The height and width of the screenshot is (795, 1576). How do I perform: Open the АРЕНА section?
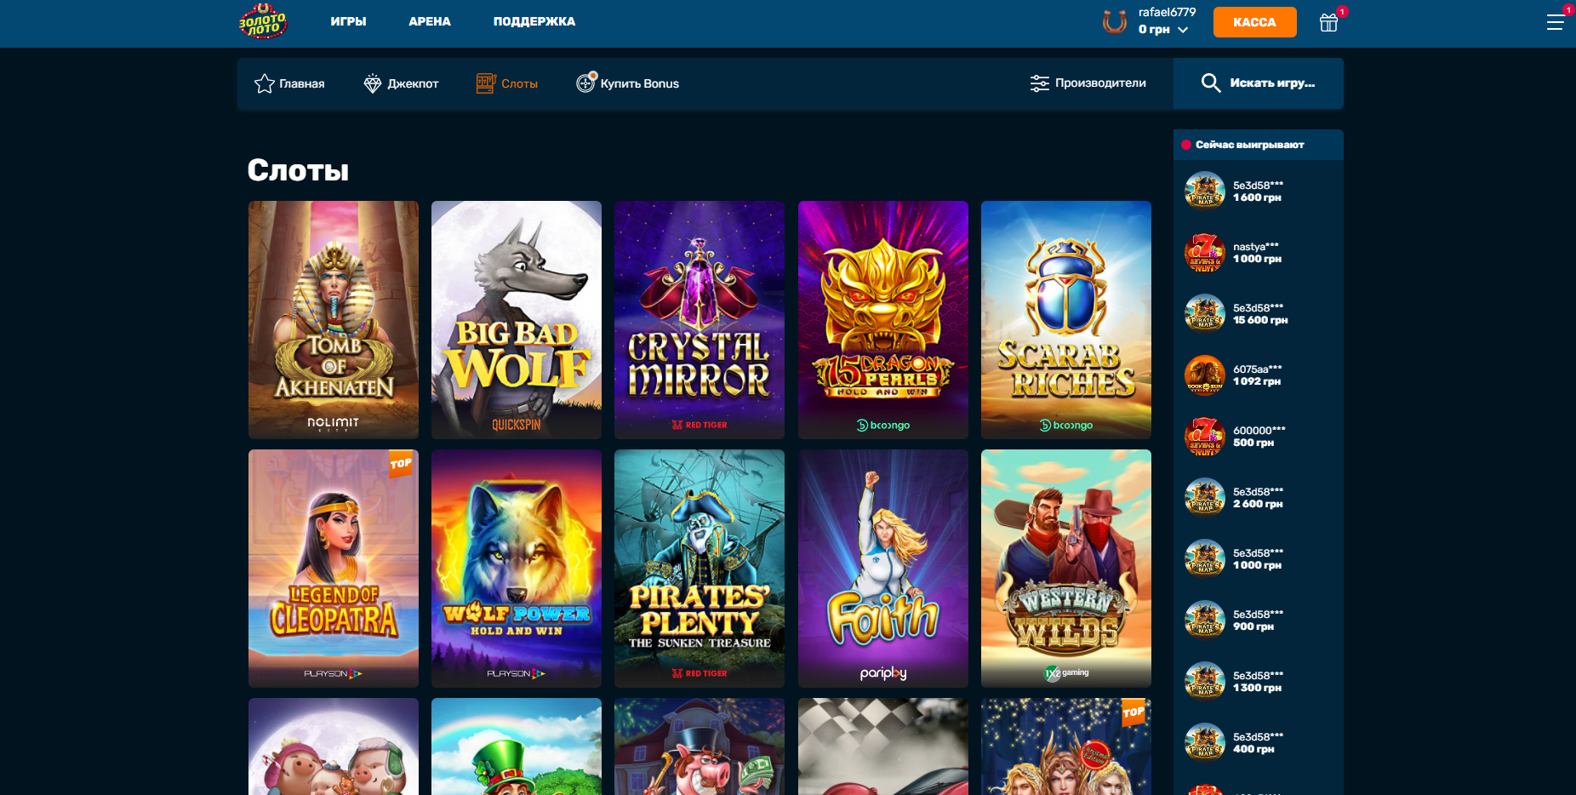430,21
